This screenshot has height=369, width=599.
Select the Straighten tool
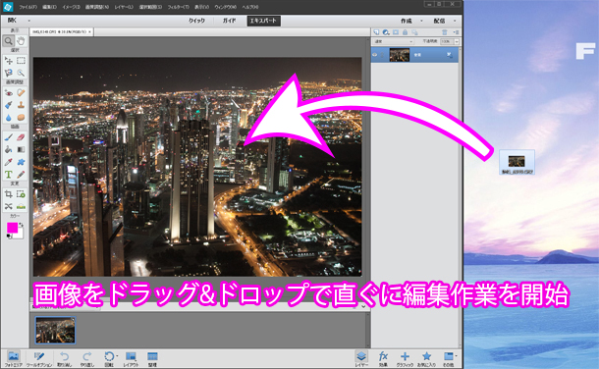(x=21, y=206)
